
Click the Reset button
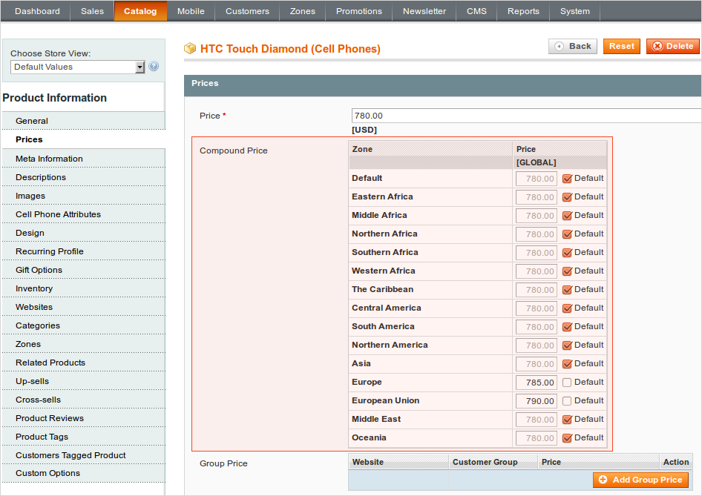[621, 46]
